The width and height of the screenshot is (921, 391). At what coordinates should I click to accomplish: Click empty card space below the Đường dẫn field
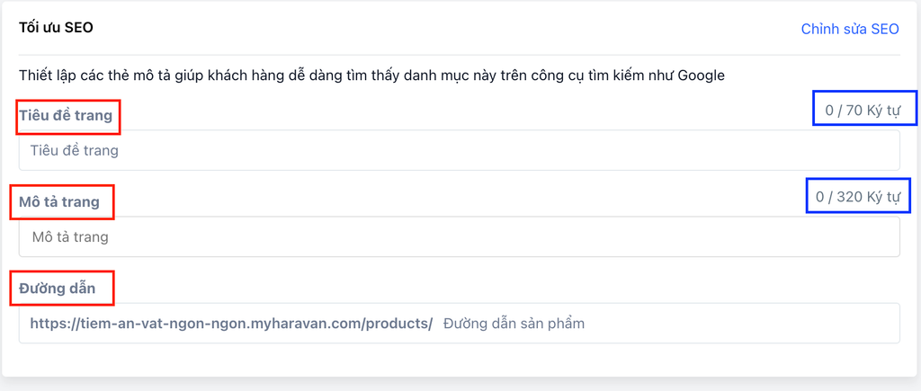pos(459,360)
